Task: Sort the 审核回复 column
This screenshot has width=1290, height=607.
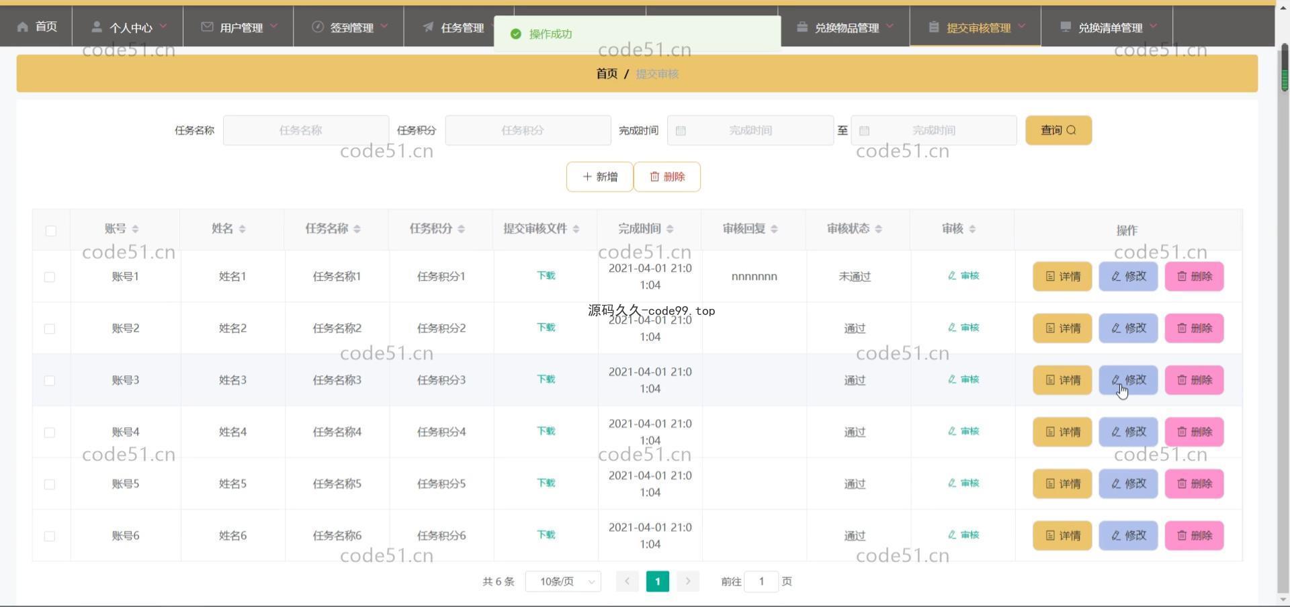Action: click(774, 229)
